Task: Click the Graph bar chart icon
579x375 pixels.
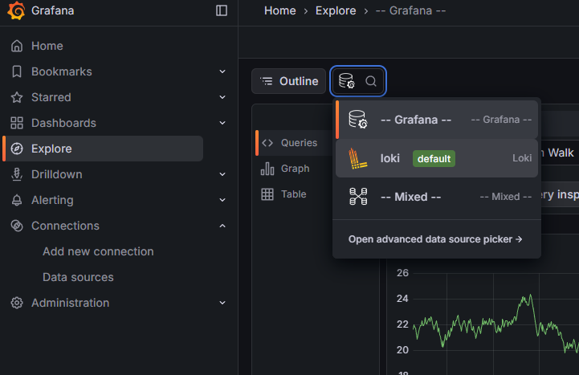Action: [x=267, y=169]
